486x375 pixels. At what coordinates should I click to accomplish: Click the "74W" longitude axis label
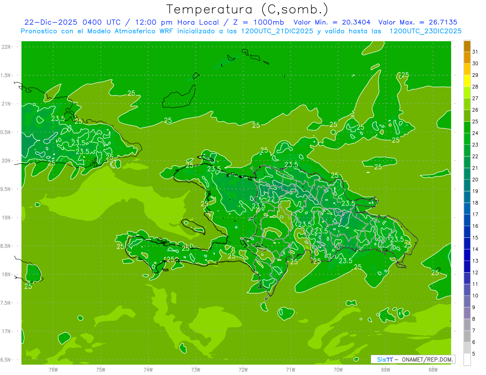pos(148,370)
